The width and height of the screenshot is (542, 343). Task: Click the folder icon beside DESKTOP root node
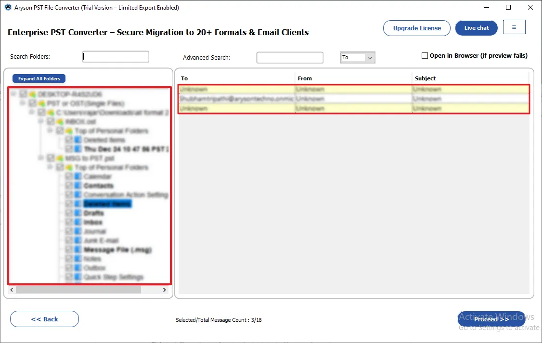[x=33, y=94]
